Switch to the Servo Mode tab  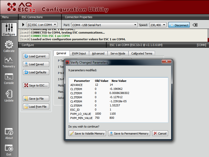[x=118, y=53]
